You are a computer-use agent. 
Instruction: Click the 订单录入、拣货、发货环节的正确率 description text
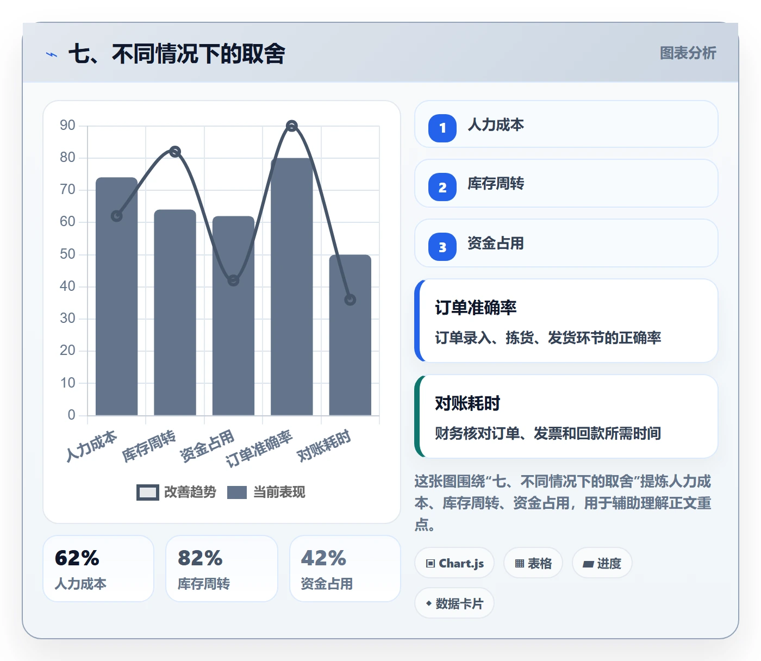(548, 338)
